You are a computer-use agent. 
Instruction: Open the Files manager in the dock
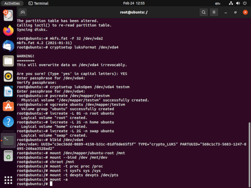click(8, 61)
